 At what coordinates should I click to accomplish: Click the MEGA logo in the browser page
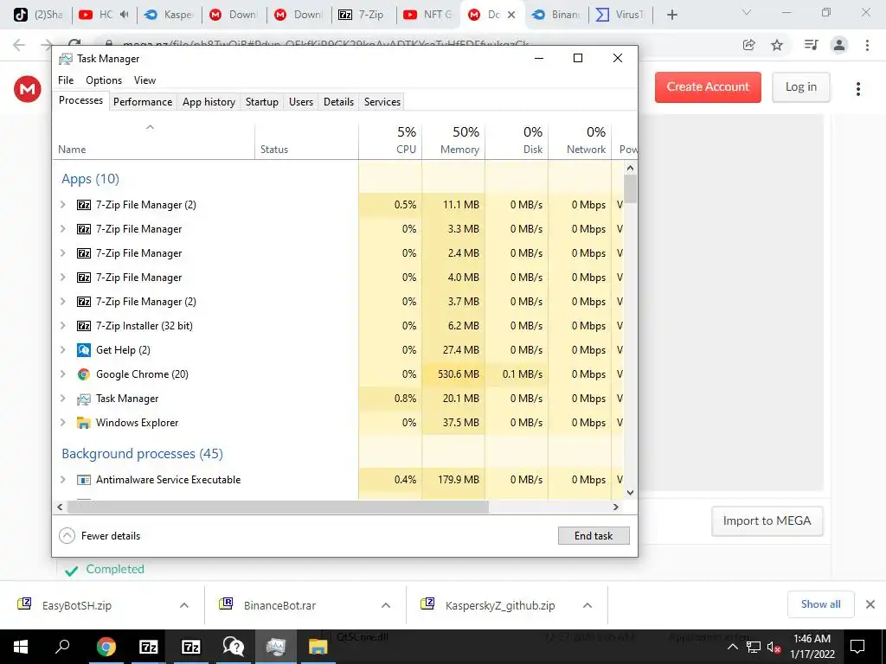[x=27, y=89]
